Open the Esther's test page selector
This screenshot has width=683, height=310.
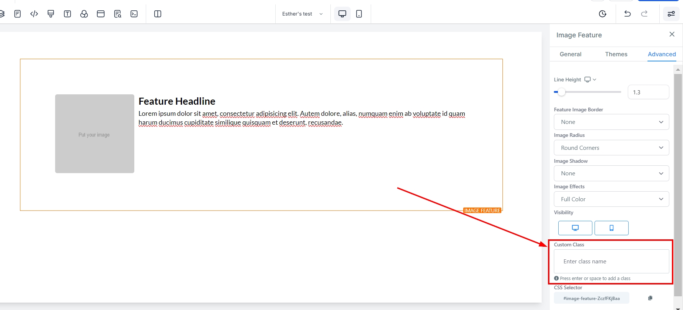302,14
